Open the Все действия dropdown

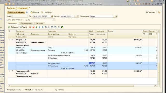(151, 12)
